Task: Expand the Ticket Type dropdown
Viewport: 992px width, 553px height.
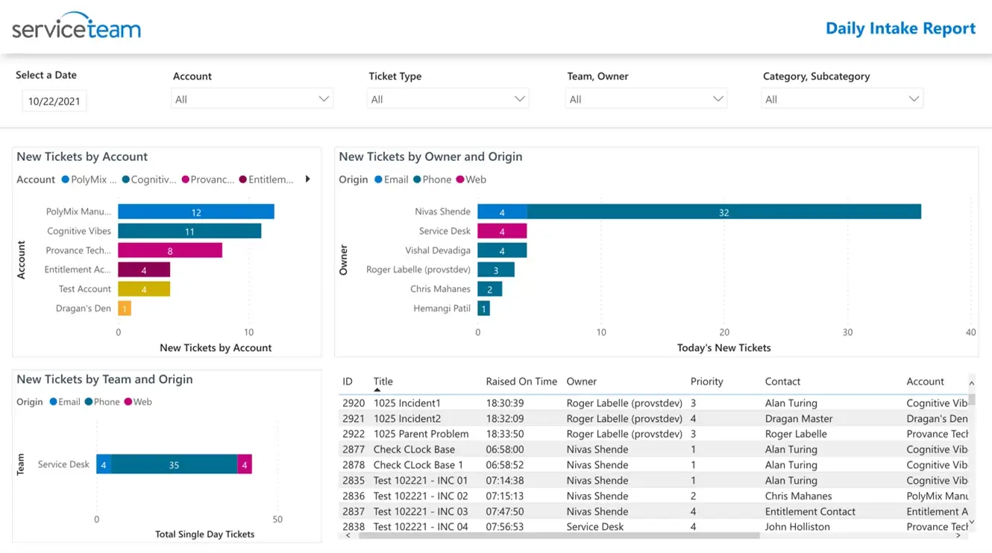Action: (448, 99)
